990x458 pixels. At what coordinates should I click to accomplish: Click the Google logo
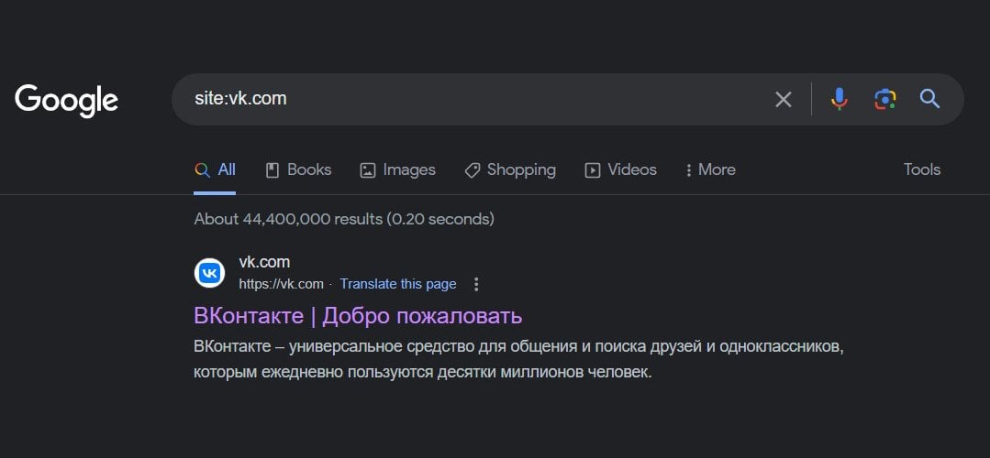(x=66, y=100)
